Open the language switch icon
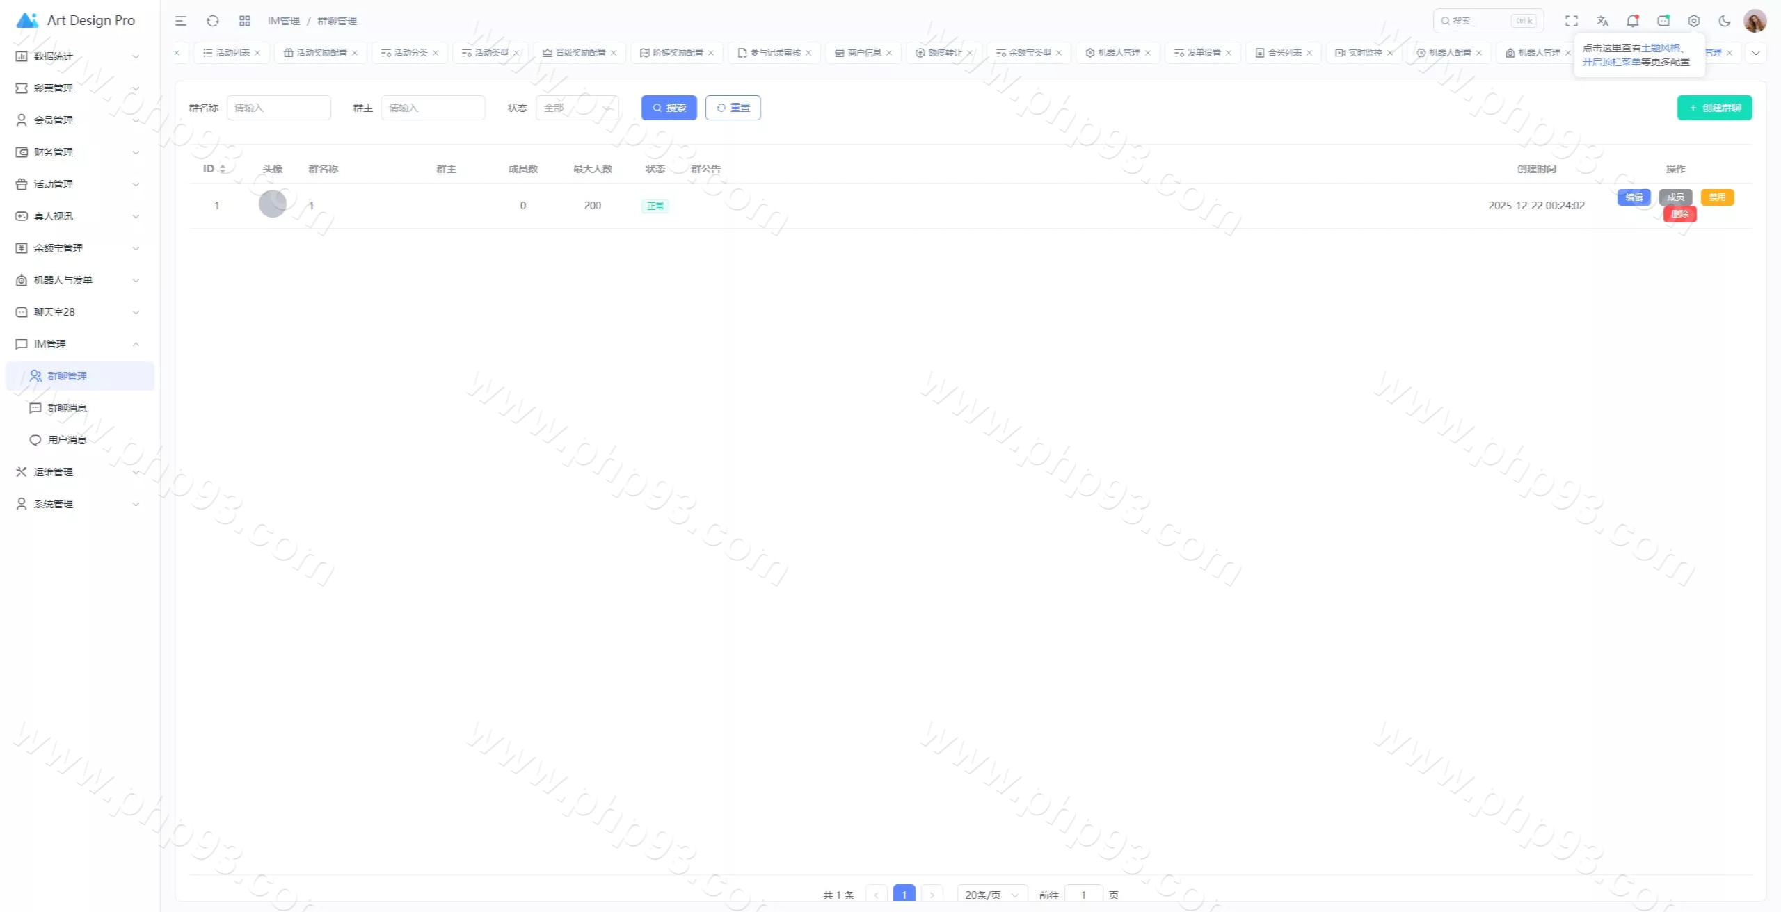 (x=1602, y=21)
